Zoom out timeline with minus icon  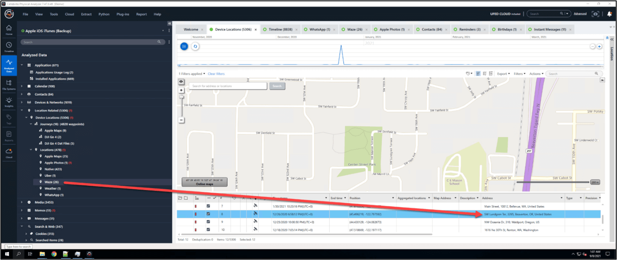(x=593, y=46)
